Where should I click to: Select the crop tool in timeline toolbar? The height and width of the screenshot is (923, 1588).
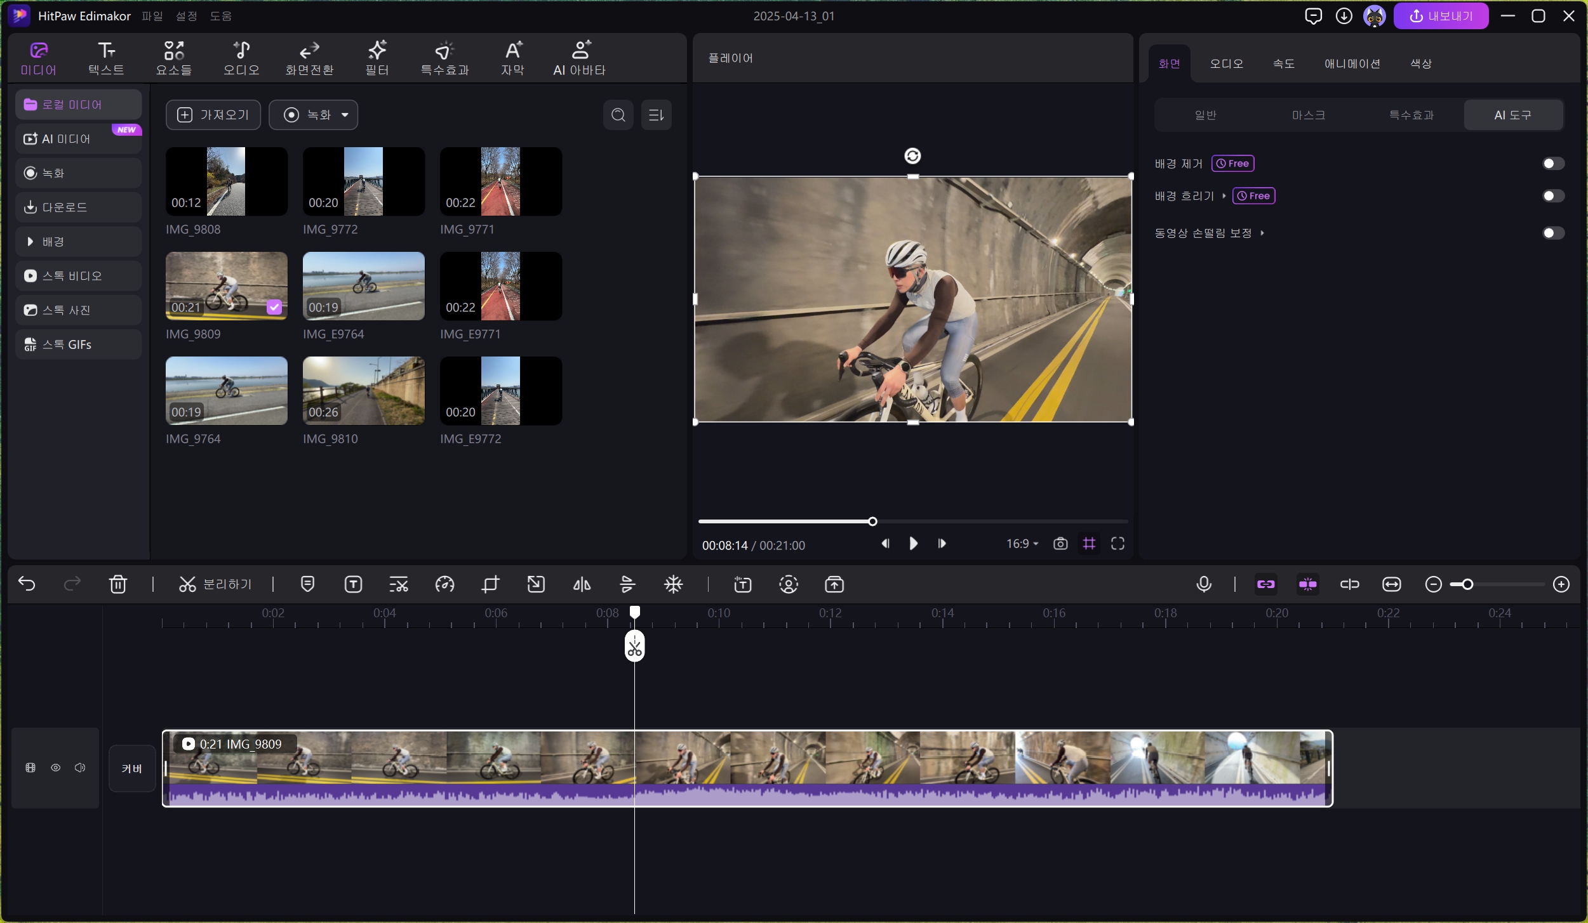point(490,584)
